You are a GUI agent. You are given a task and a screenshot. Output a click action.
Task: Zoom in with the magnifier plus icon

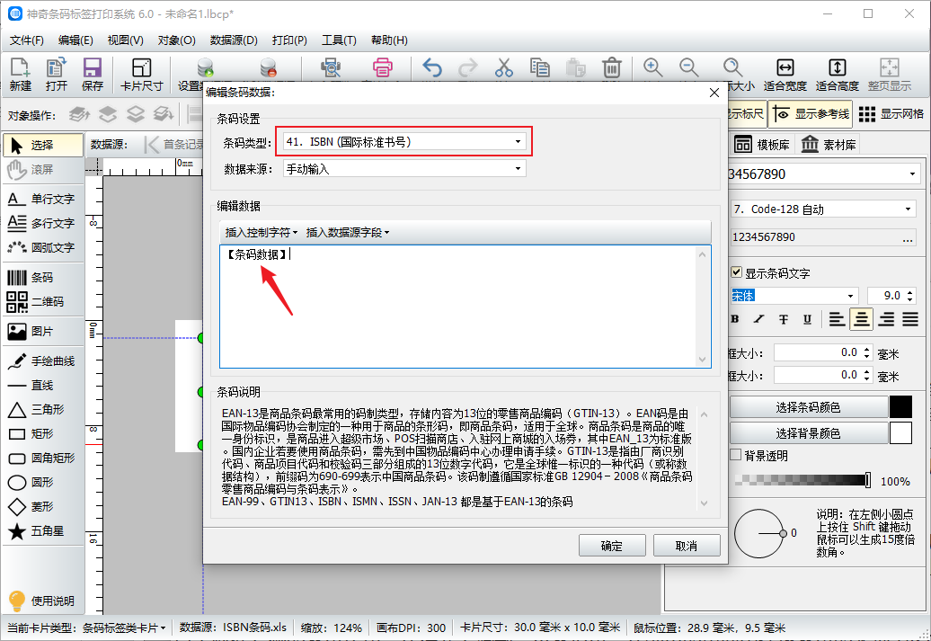tap(652, 67)
